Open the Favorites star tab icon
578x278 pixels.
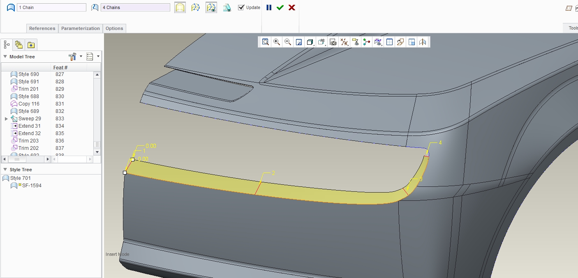pyautogui.click(x=31, y=44)
